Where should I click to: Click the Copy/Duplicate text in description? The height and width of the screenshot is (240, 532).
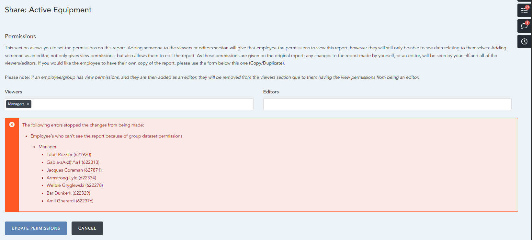[x=266, y=63]
